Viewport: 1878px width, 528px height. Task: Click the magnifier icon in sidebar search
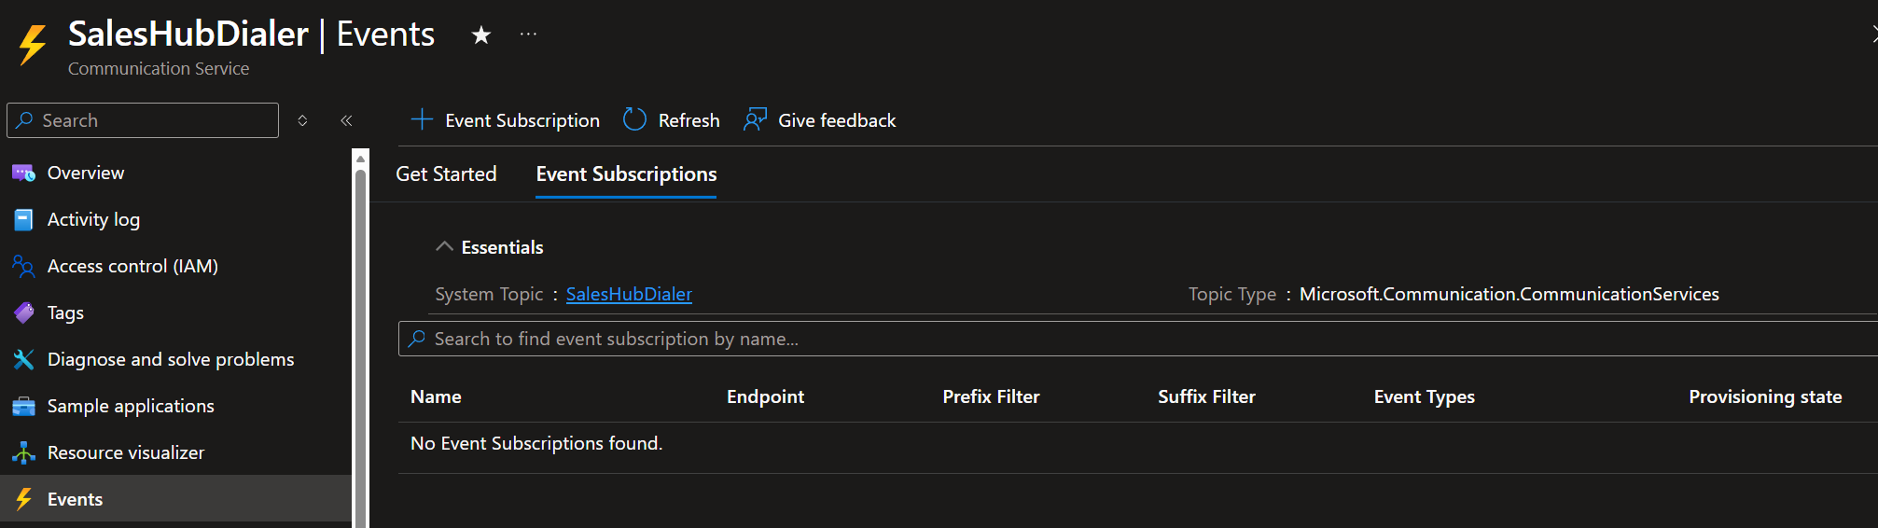click(25, 120)
